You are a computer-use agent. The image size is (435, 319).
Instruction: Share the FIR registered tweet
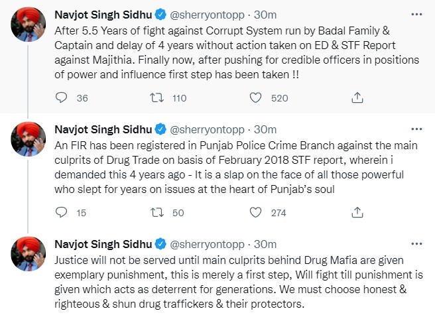[357, 213]
